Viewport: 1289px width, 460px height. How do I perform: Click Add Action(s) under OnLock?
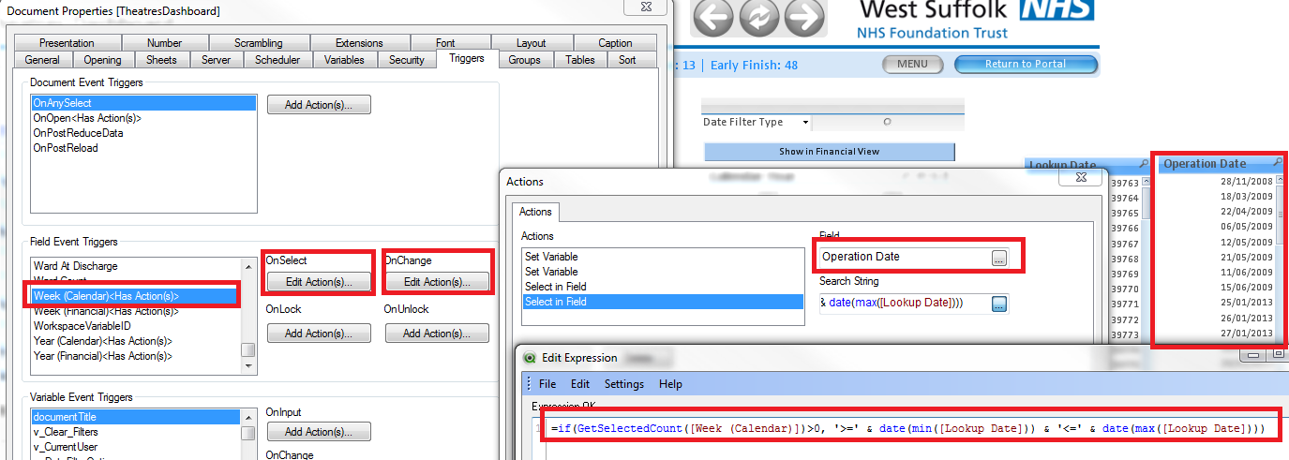319,334
